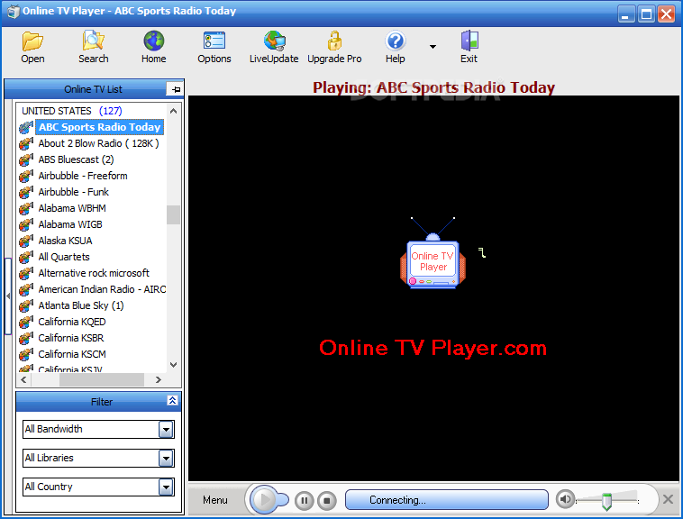Image resolution: width=683 pixels, height=519 pixels.
Task: Click the horizontal scrollbar thumb in station list
Action: click(x=102, y=379)
